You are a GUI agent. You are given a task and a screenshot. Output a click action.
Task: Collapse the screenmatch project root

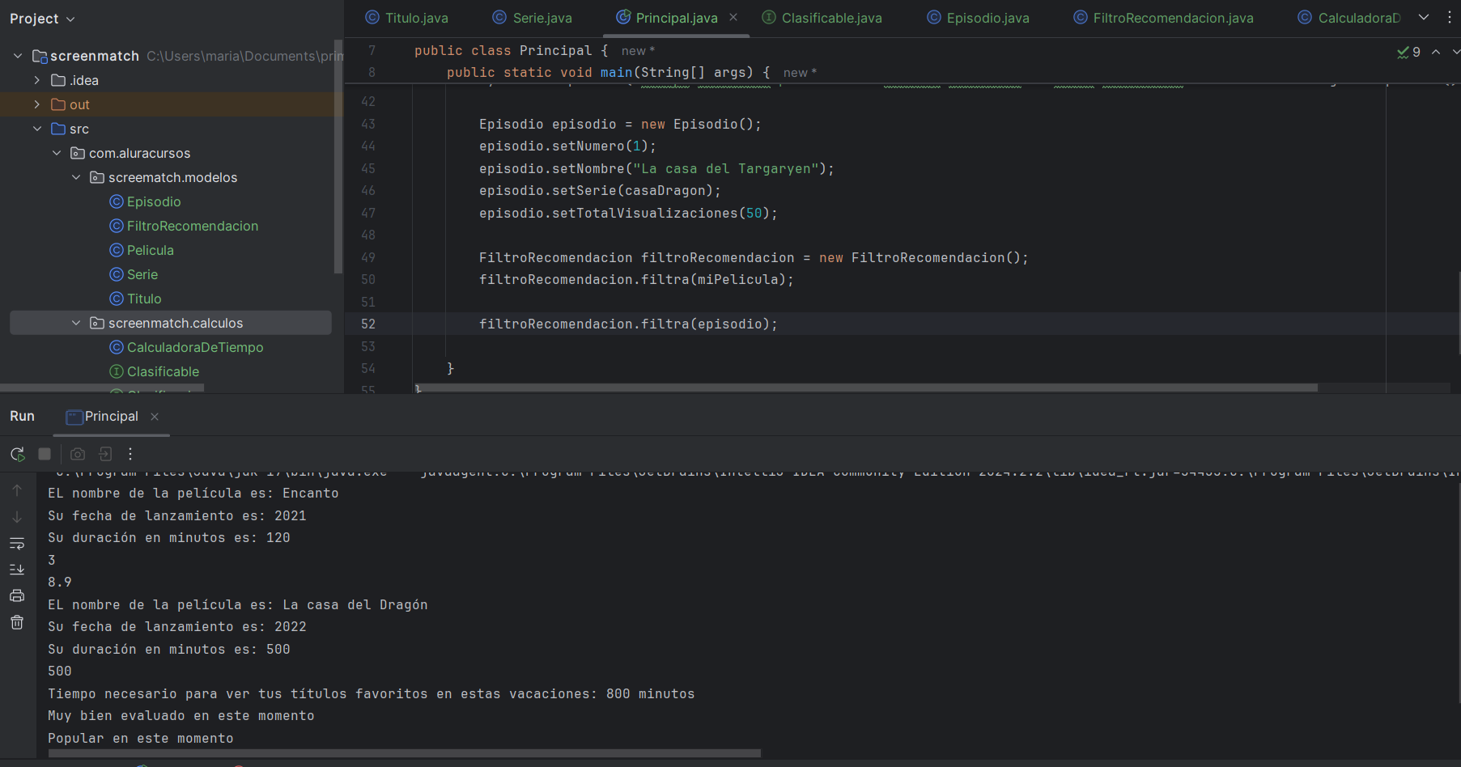[18, 56]
